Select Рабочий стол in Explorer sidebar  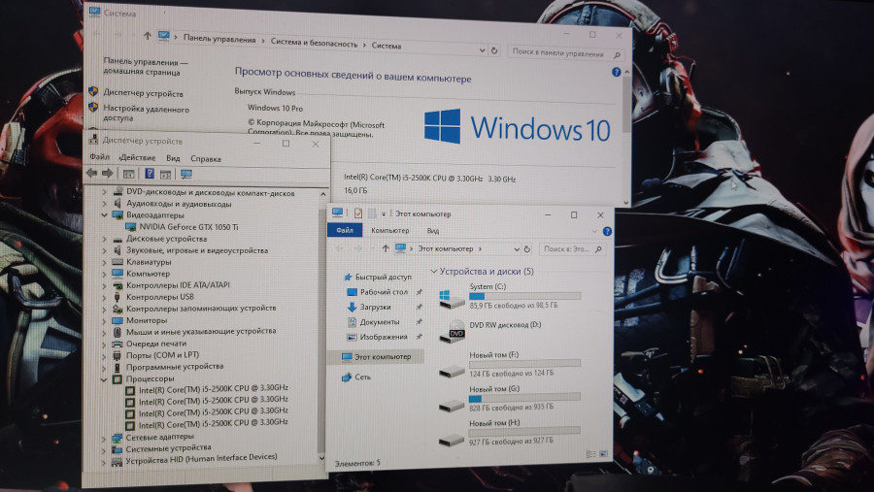(x=378, y=292)
